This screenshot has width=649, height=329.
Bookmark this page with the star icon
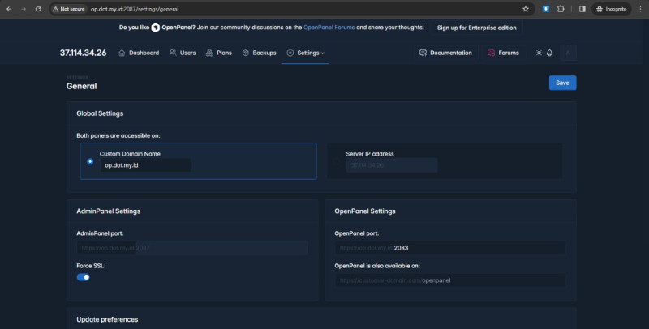[526, 9]
